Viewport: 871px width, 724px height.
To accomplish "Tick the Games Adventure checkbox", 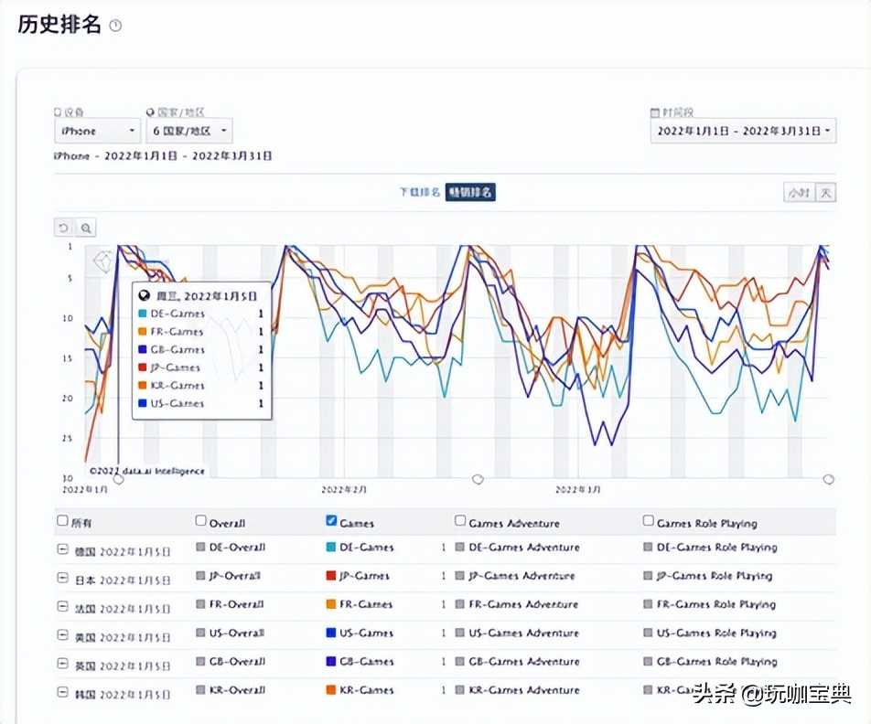I will [x=461, y=521].
